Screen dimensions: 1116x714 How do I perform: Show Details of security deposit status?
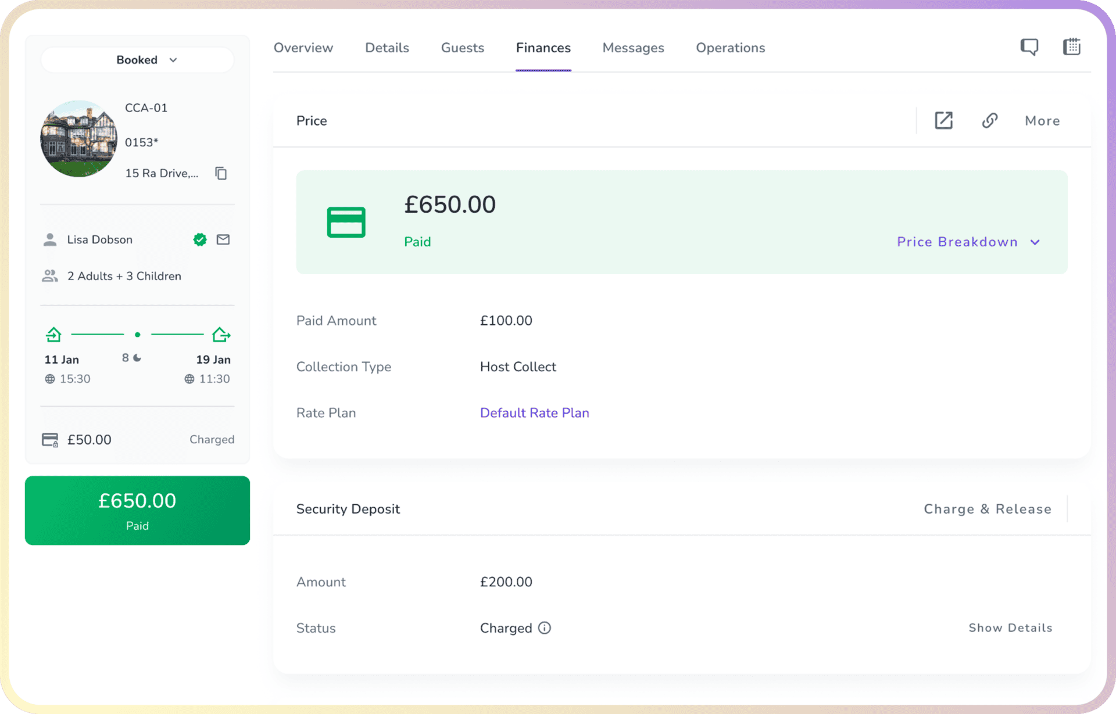pyautogui.click(x=1010, y=628)
